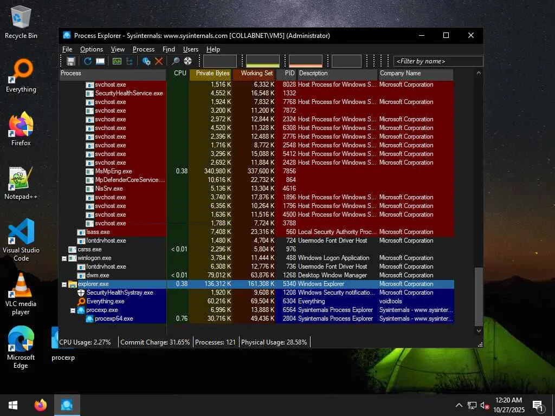Sort by the Private Bytes column header
This screenshot has height=416, width=555.
point(211,74)
